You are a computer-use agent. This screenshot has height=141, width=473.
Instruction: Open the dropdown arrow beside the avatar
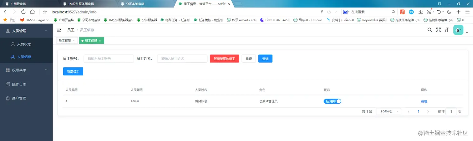coord(467,32)
